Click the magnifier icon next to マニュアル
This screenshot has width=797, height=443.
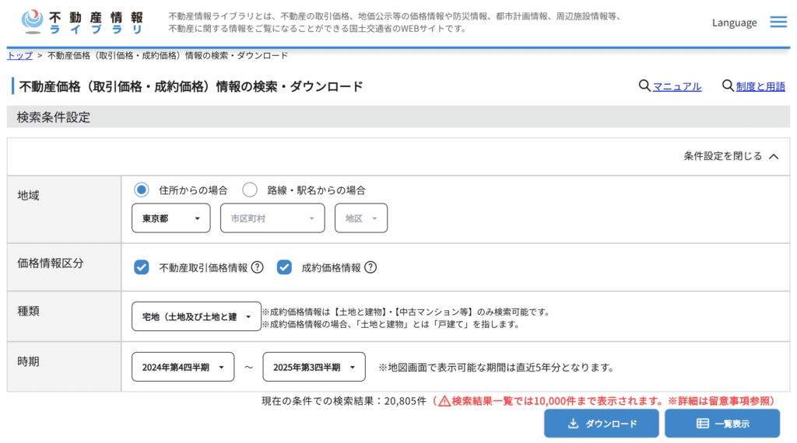click(644, 85)
